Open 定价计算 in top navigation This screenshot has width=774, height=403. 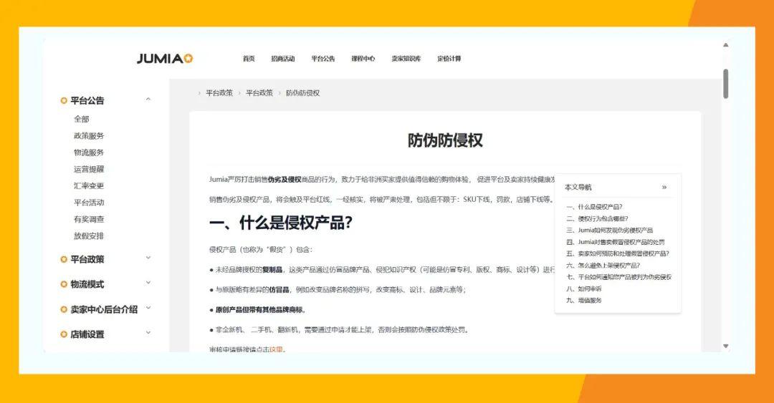pyautogui.click(x=449, y=59)
